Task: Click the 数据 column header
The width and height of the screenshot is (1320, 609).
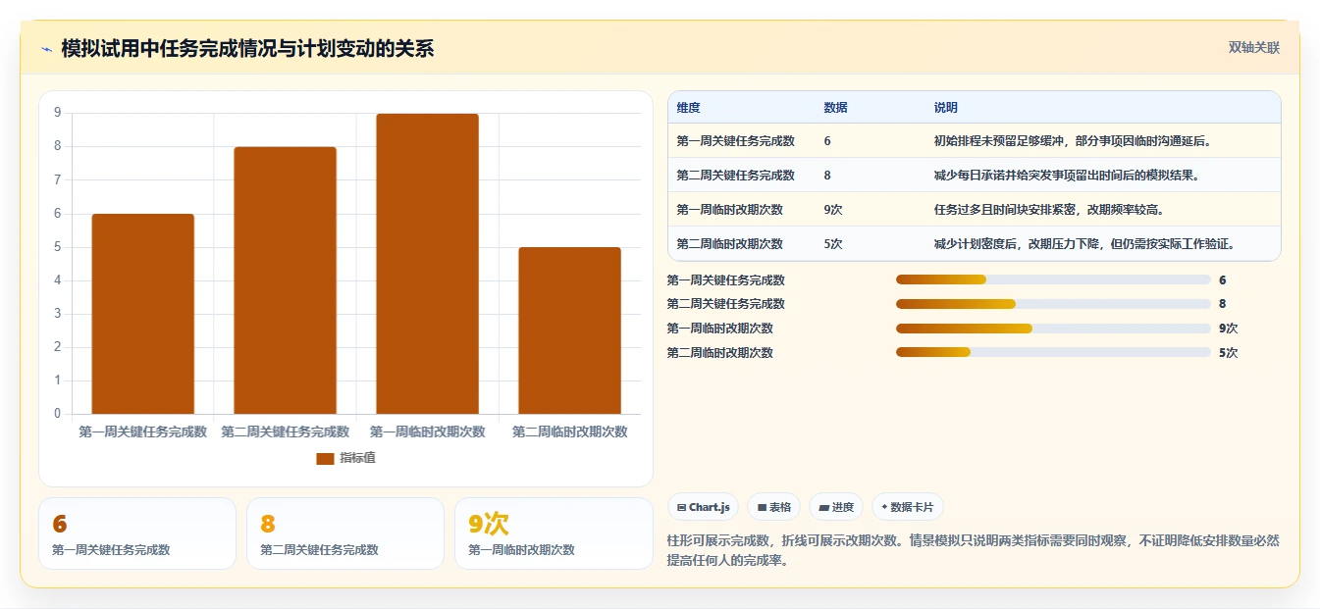Action: point(836,108)
